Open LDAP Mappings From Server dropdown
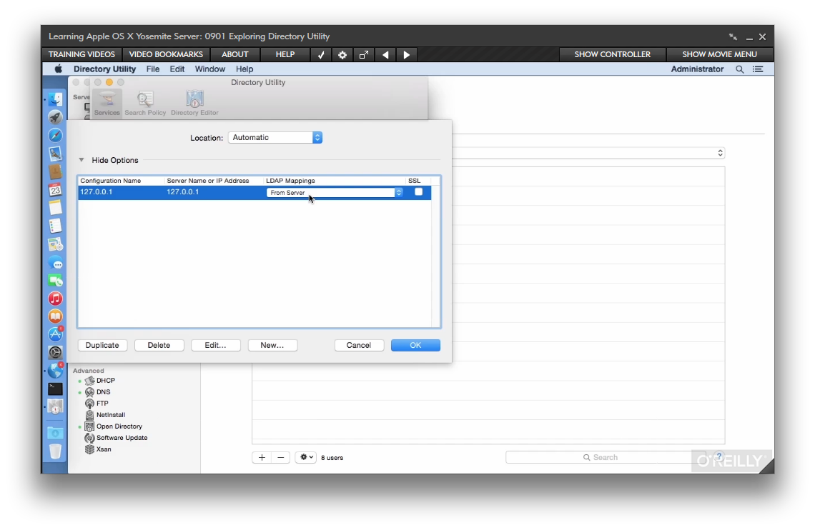815x530 pixels. tap(335, 193)
